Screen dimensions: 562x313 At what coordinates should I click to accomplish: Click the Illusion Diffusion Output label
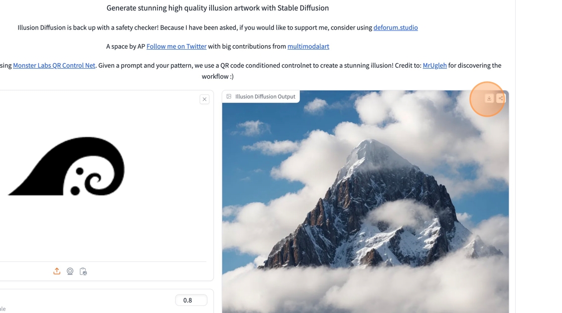click(265, 97)
